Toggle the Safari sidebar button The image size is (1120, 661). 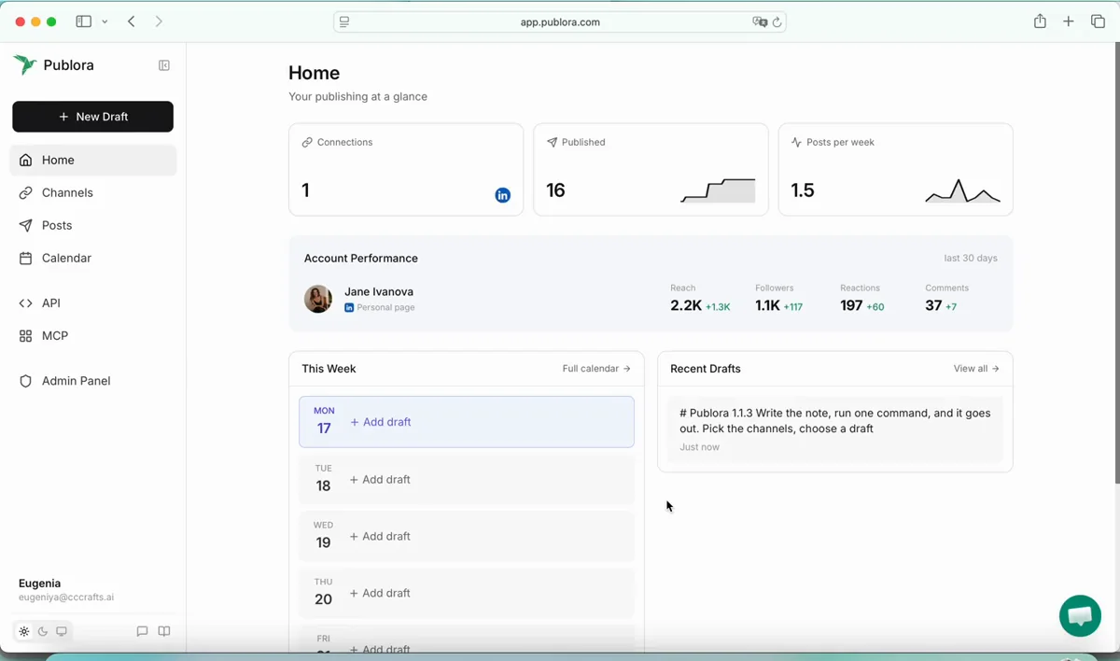coord(84,21)
